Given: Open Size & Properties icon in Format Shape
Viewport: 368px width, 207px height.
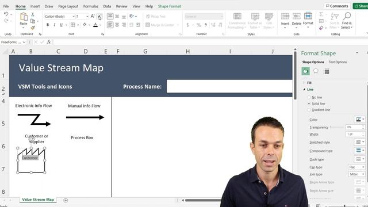Looking at the screenshot, I should pos(327,71).
